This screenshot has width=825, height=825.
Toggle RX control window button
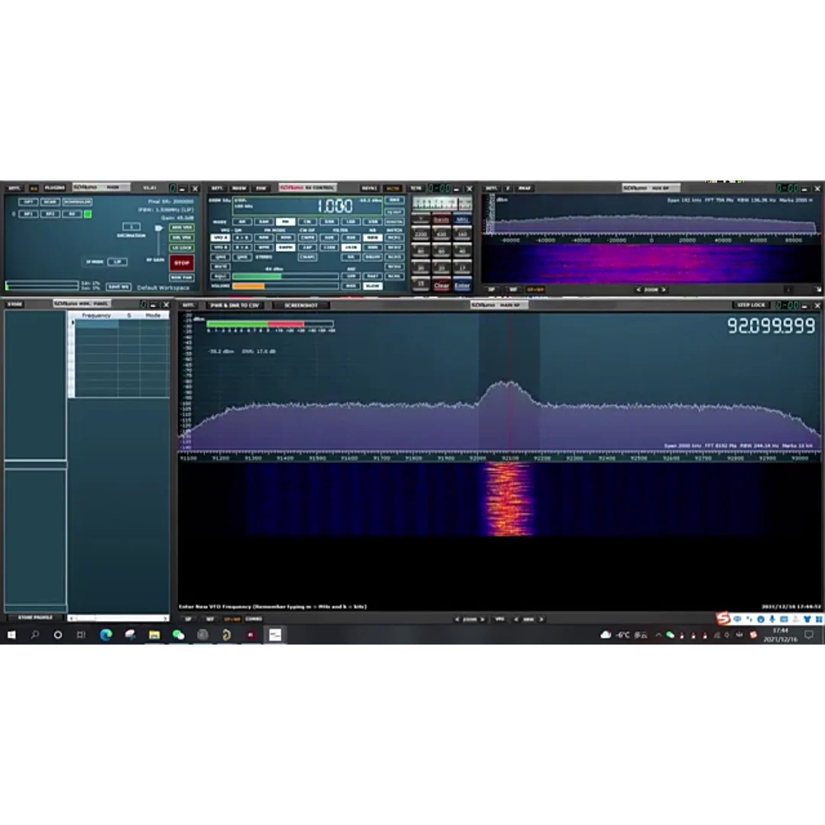tap(72, 214)
